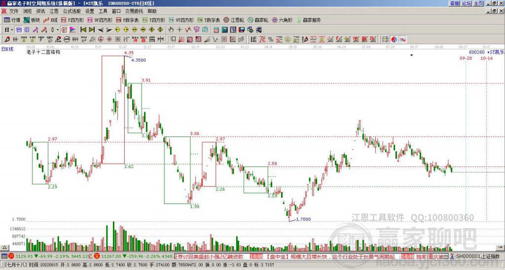Toggle the highlighted 权 adjustment button
The height and width of the screenshot is (270, 505).
[x=64, y=30]
